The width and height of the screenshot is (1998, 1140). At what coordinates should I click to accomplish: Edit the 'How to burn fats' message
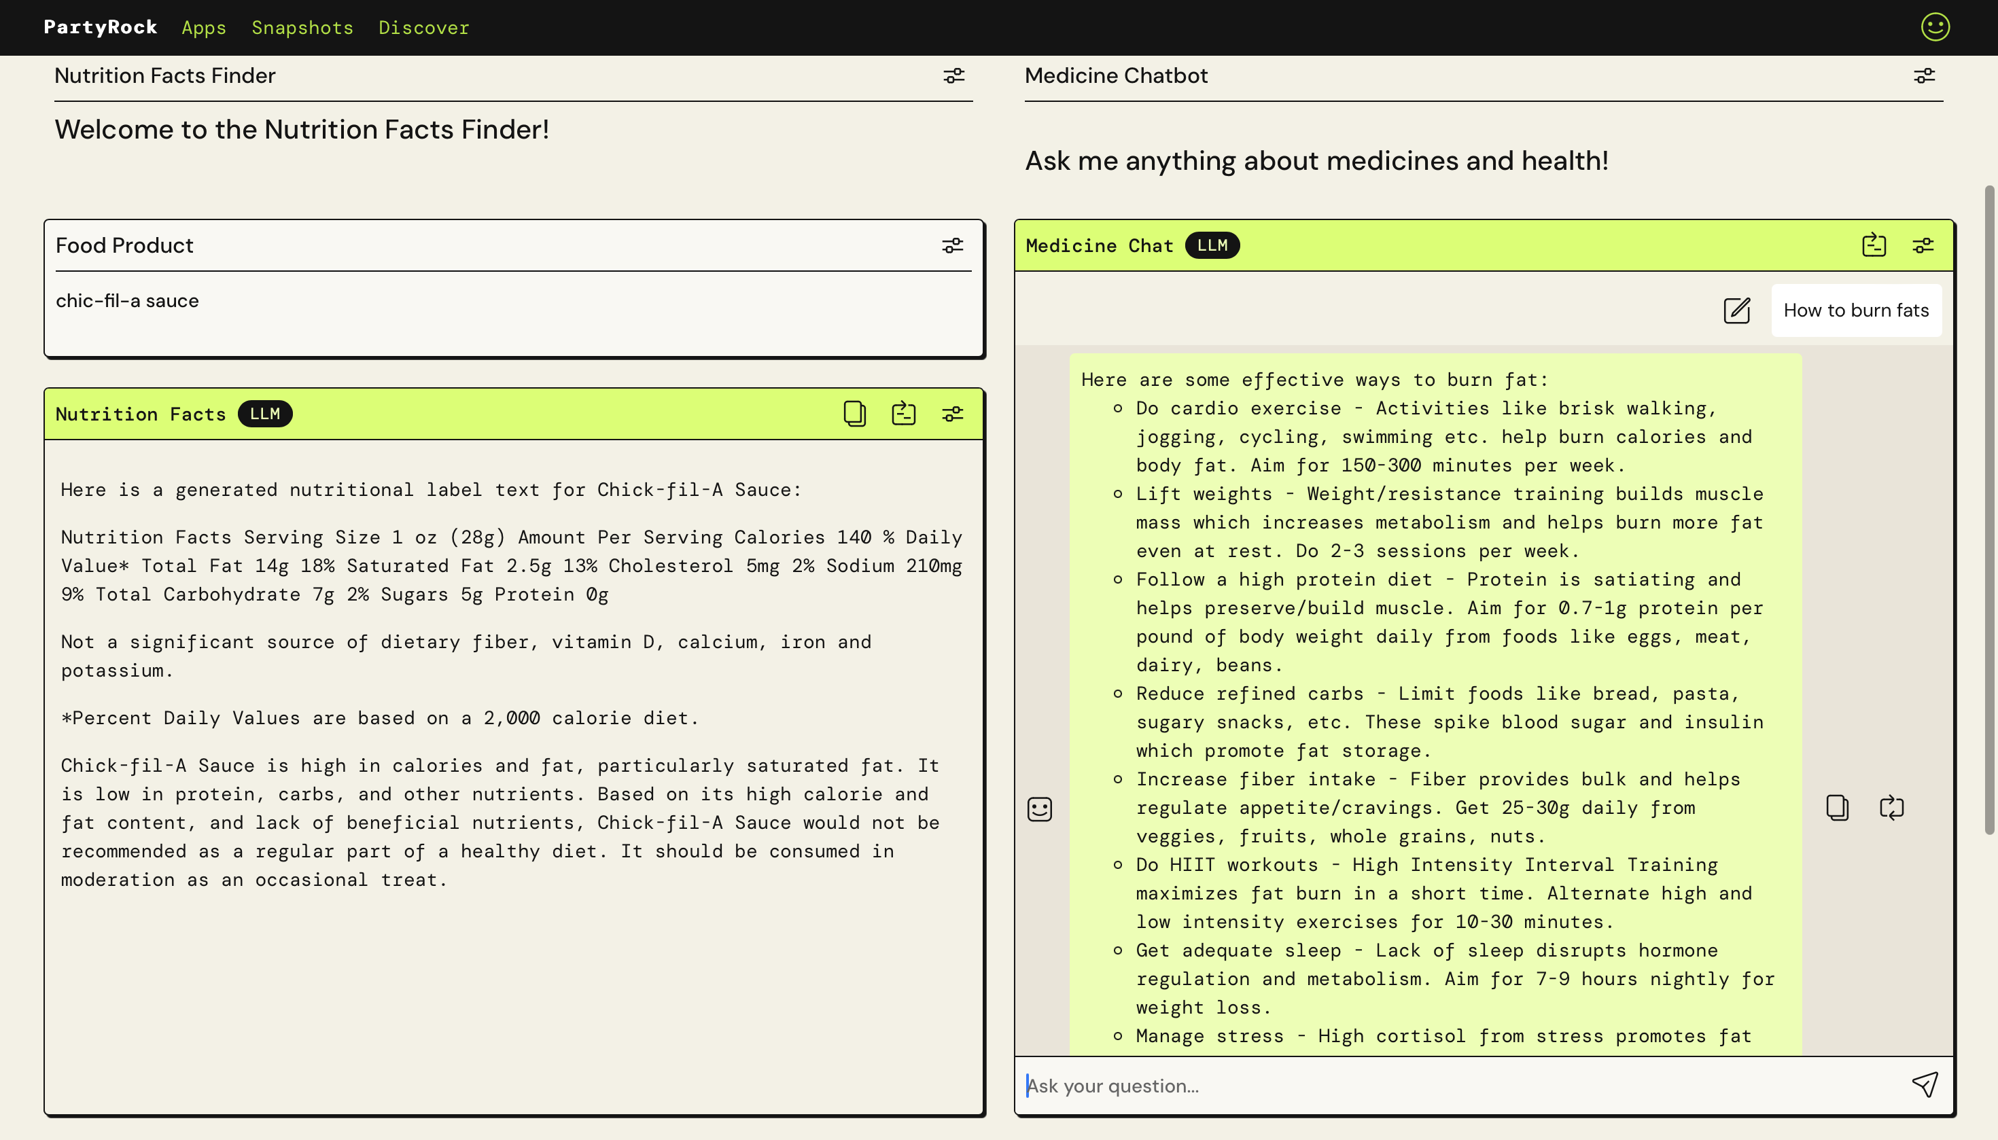coord(1736,311)
